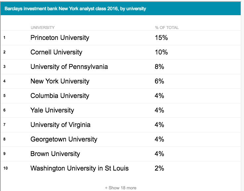This screenshot has height=191, width=244.
Task: Click Washington University in St Louis
Action: [x=80, y=168]
